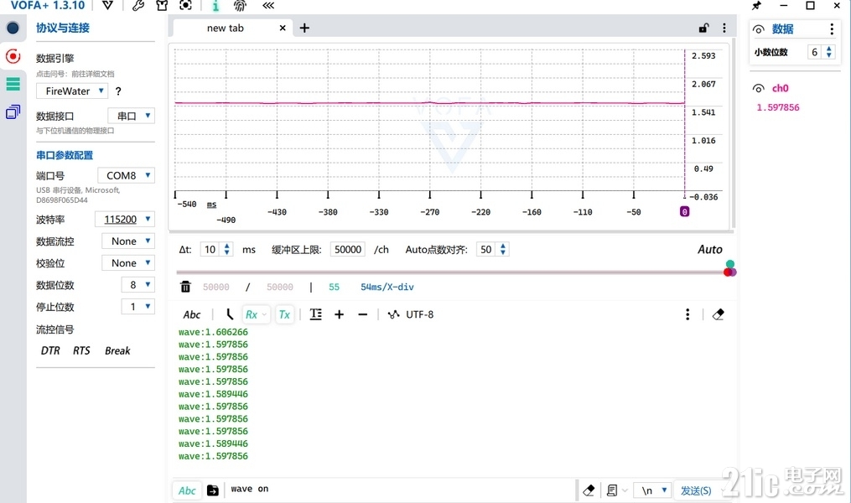Open the wrench settings icon
Screen dimensions: 851x503
[x=138, y=5]
